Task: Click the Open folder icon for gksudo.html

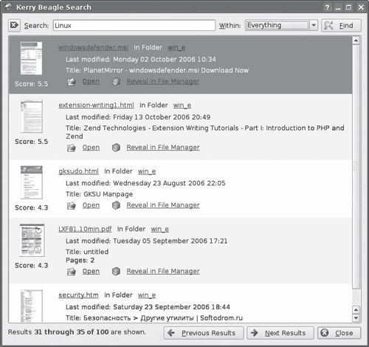Action: click(x=72, y=205)
